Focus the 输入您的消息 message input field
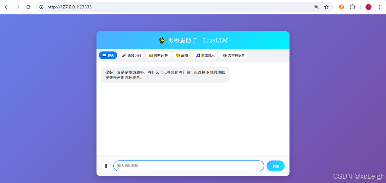Viewport: 386px width, 183px height. [189, 166]
